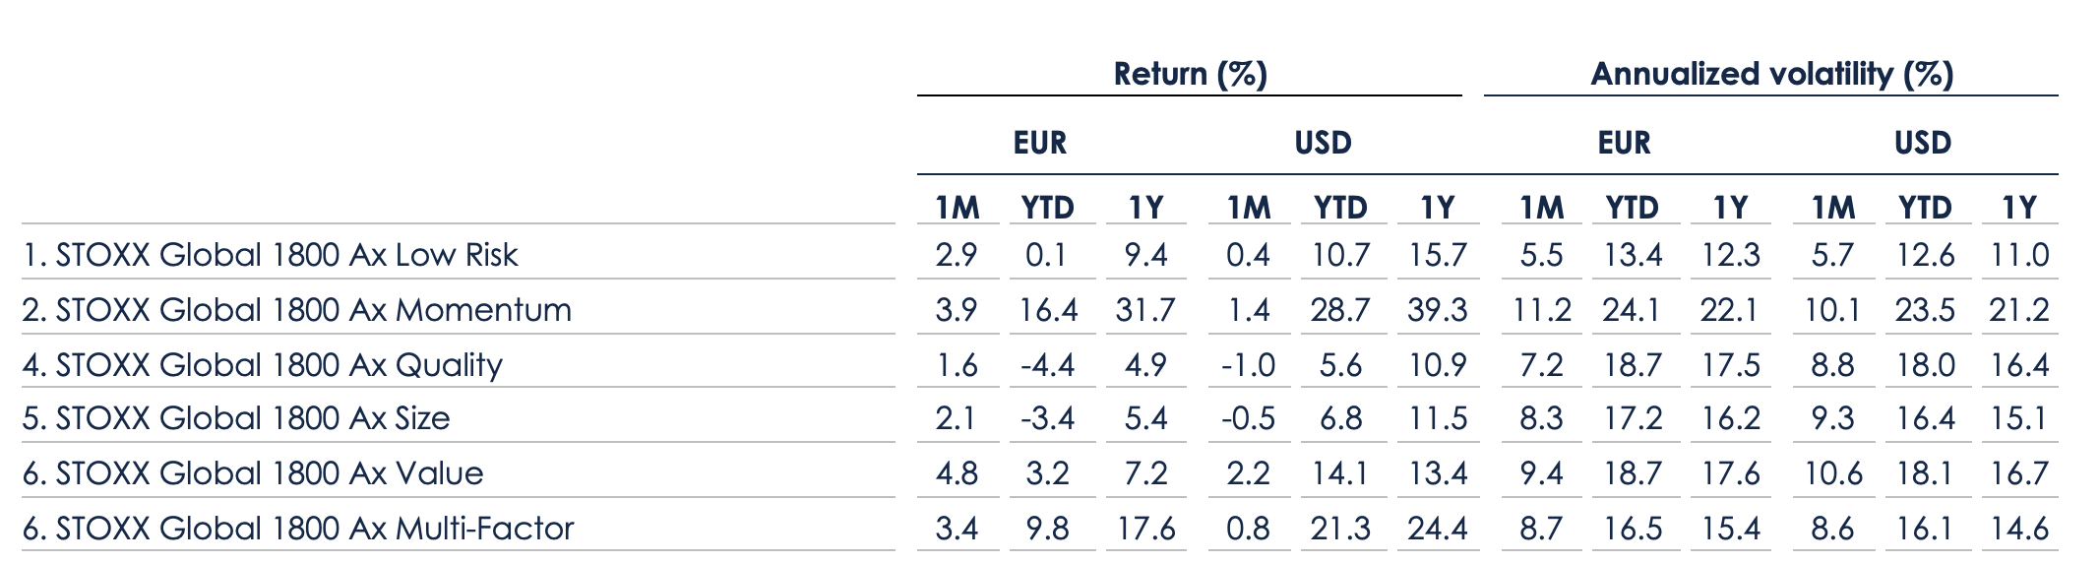Select Multi-Factor's 24.4 USD 1Y return cell
2100x563 pixels.
tap(1438, 529)
